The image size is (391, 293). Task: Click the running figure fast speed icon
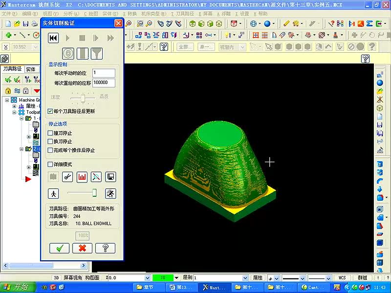[x=110, y=193]
